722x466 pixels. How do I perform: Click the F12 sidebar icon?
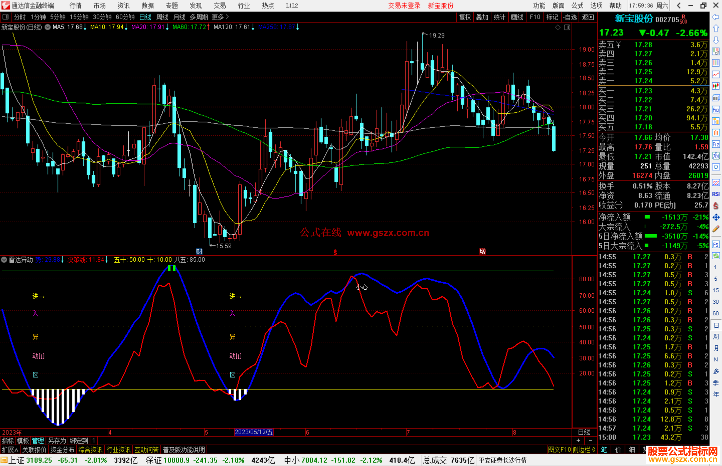[x=716, y=144]
